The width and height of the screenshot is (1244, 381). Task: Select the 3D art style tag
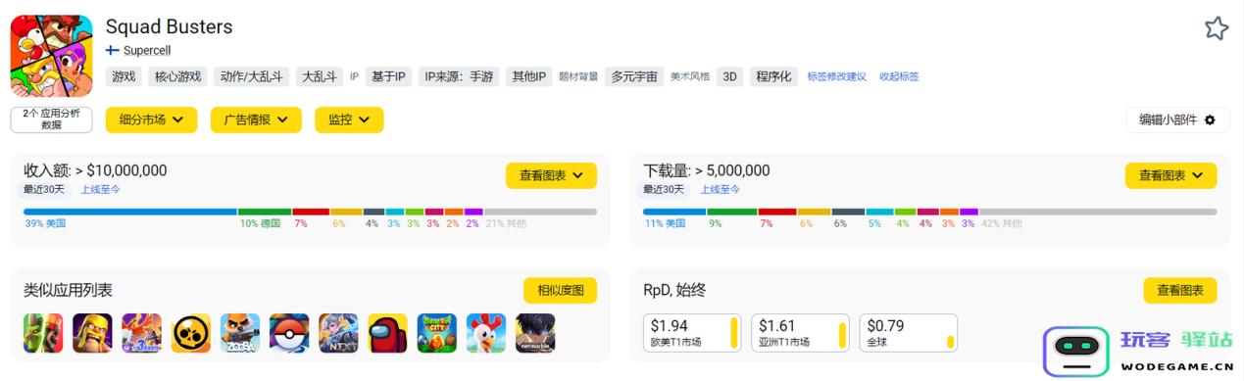[x=729, y=76]
